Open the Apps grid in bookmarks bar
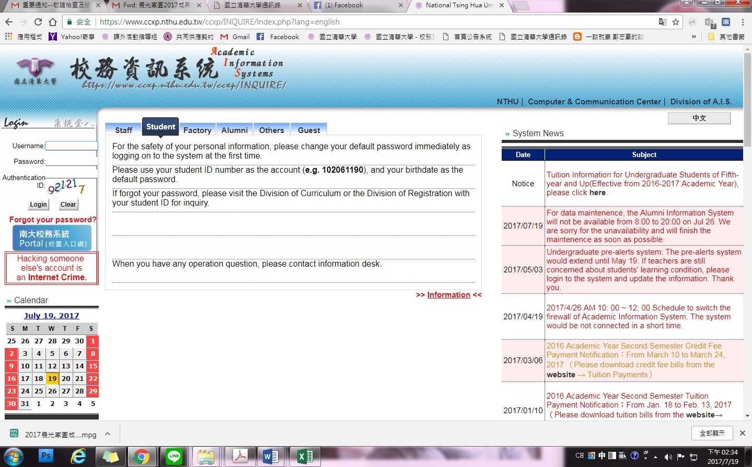752x467 pixels. point(8,37)
